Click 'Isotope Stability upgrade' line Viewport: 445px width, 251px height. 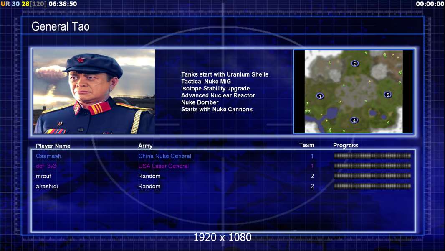tap(215, 88)
